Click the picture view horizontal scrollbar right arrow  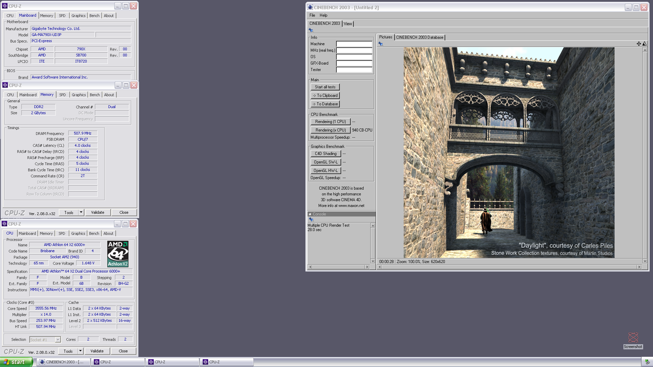(x=639, y=267)
